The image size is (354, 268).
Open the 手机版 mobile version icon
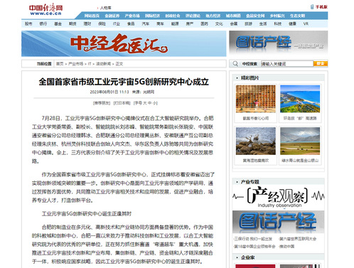319,7
